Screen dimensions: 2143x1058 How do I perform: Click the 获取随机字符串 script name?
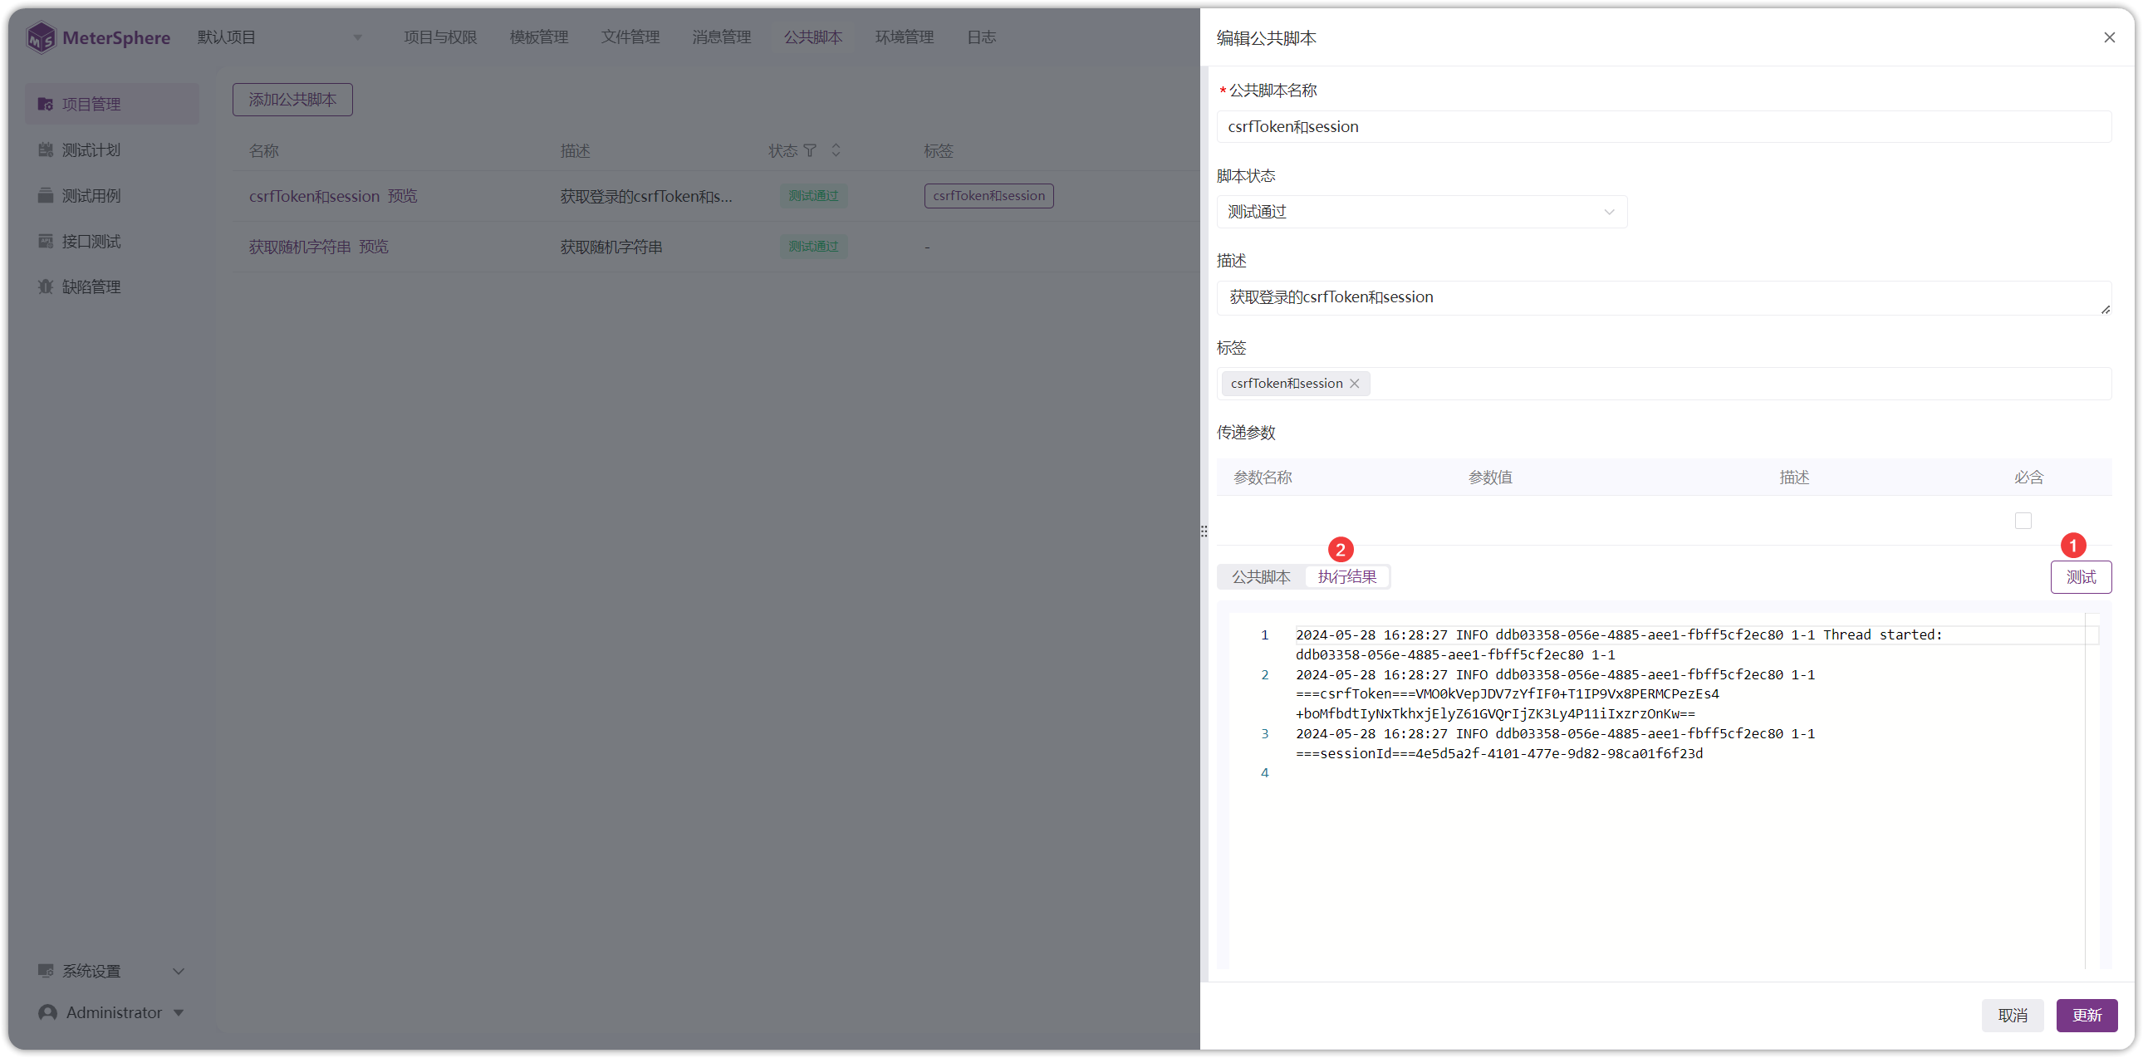300,247
